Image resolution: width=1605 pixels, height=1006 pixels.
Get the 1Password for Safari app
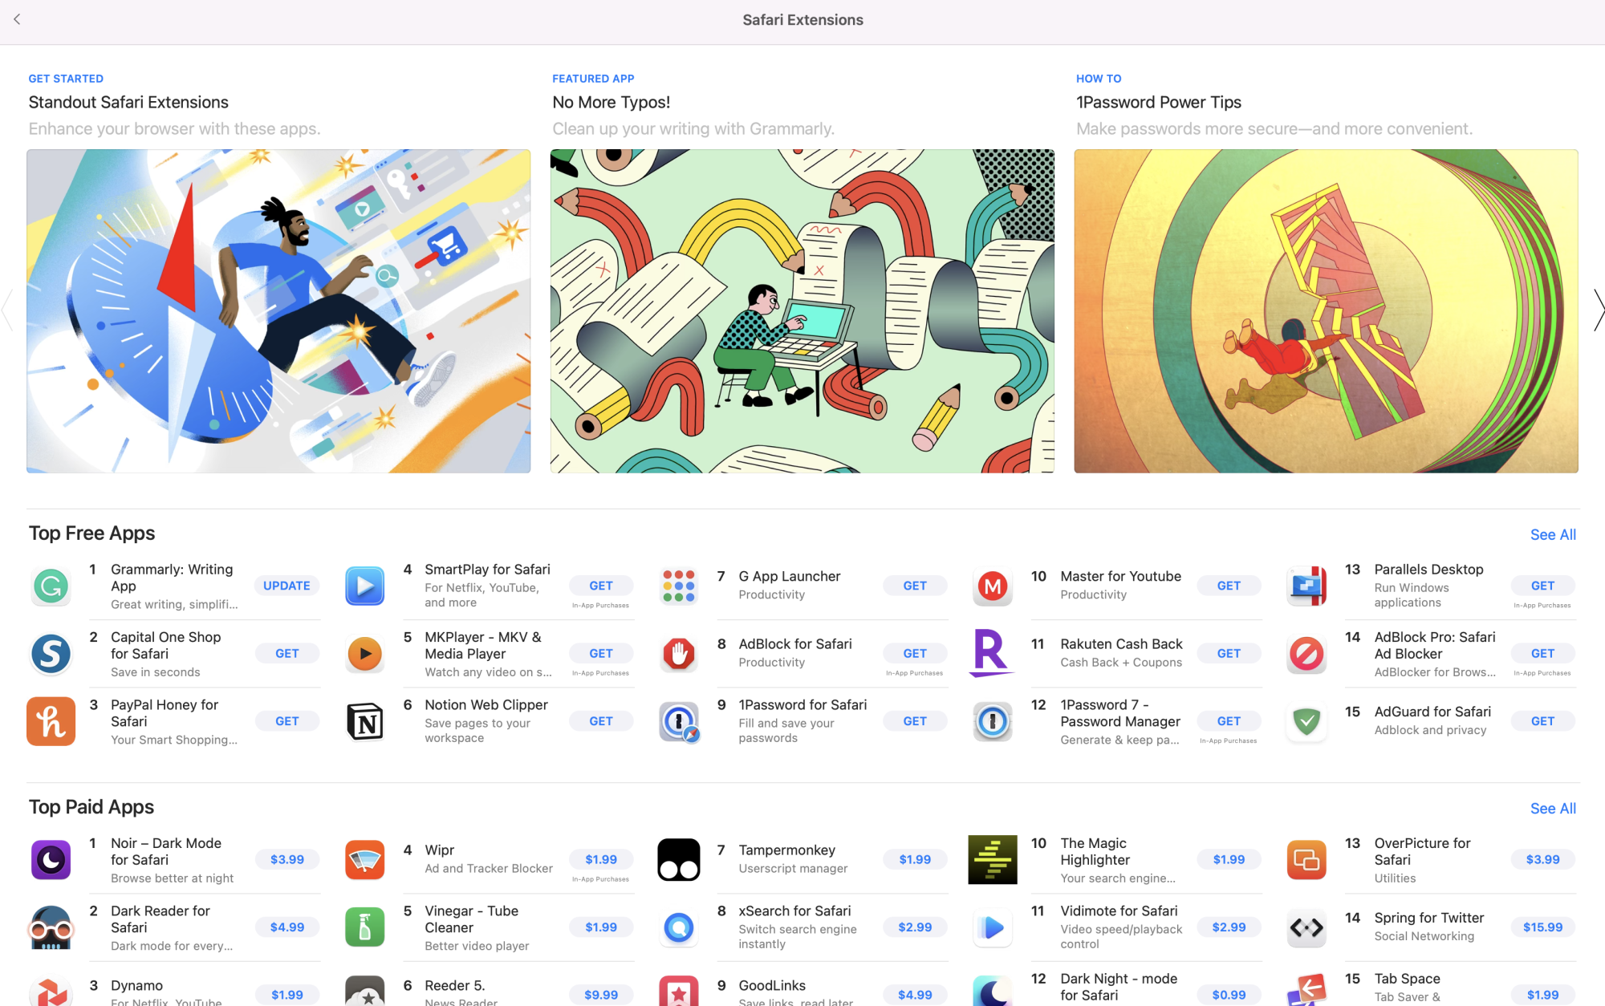915,721
